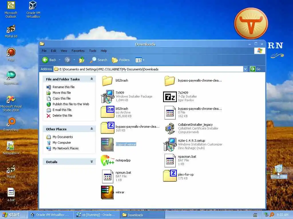Viewport: 293px width, 219px height.
Task: Click the green Back arrow button
Action: pos(49,60)
